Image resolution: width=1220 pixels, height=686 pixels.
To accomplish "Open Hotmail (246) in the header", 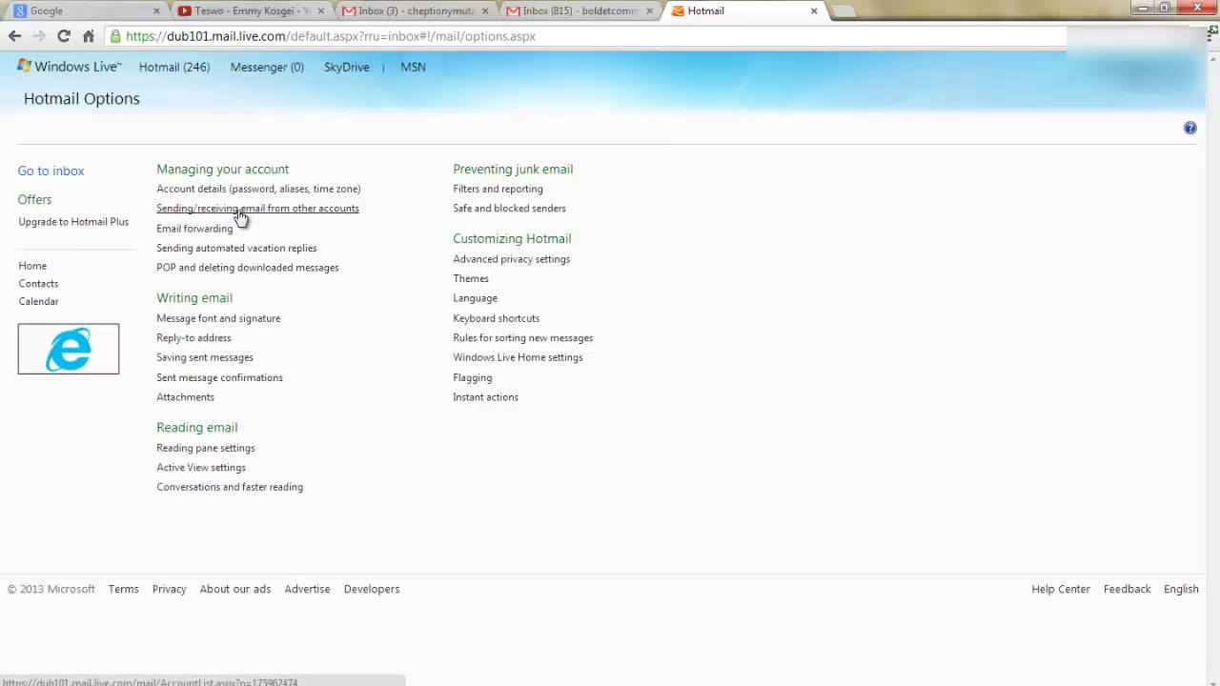I will pyautogui.click(x=174, y=67).
